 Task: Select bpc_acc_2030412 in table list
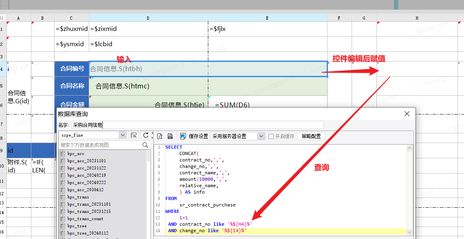pyautogui.click(x=85, y=190)
